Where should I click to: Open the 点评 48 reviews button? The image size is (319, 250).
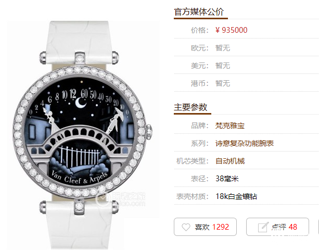tap(277, 227)
